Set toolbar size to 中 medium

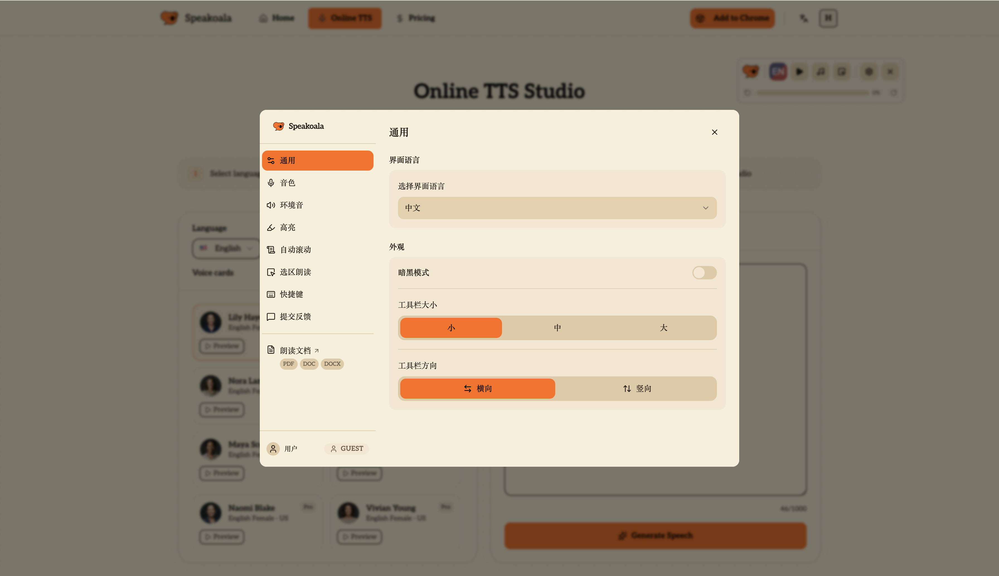coord(557,328)
